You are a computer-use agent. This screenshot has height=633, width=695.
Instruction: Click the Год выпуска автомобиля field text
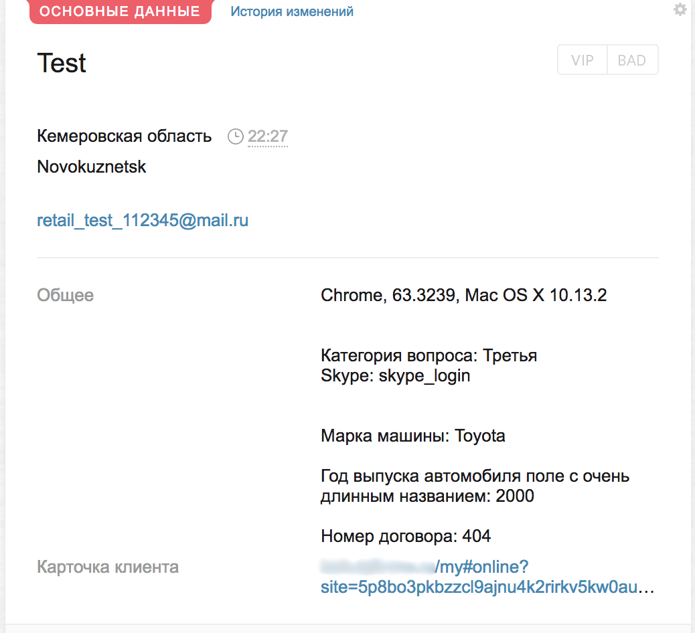(475, 486)
